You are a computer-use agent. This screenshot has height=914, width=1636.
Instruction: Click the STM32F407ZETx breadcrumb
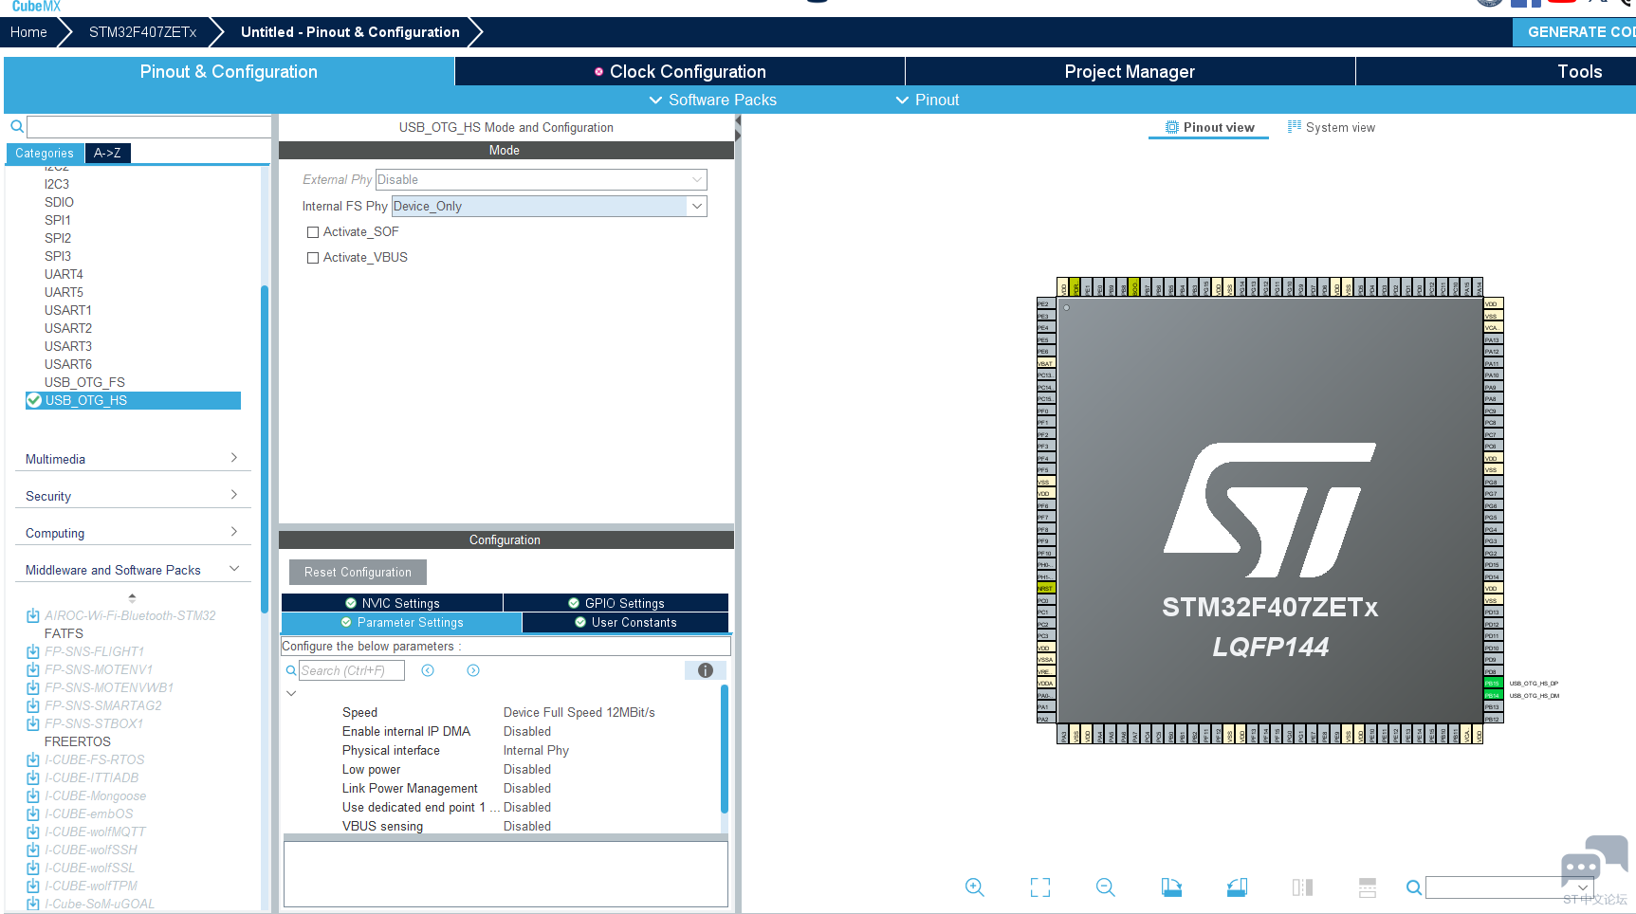pos(142,32)
